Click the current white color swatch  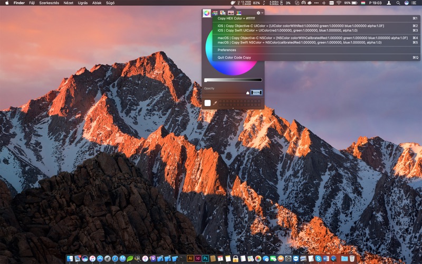coord(207,103)
